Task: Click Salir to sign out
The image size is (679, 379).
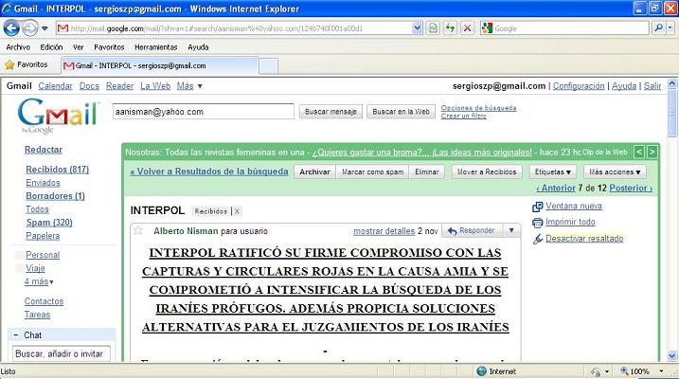Action: [652, 86]
